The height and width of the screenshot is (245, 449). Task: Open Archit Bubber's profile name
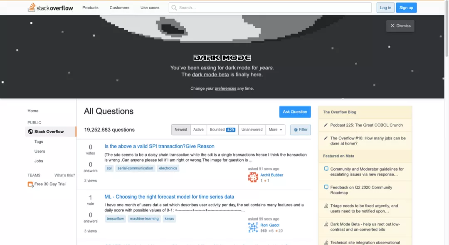271,175
